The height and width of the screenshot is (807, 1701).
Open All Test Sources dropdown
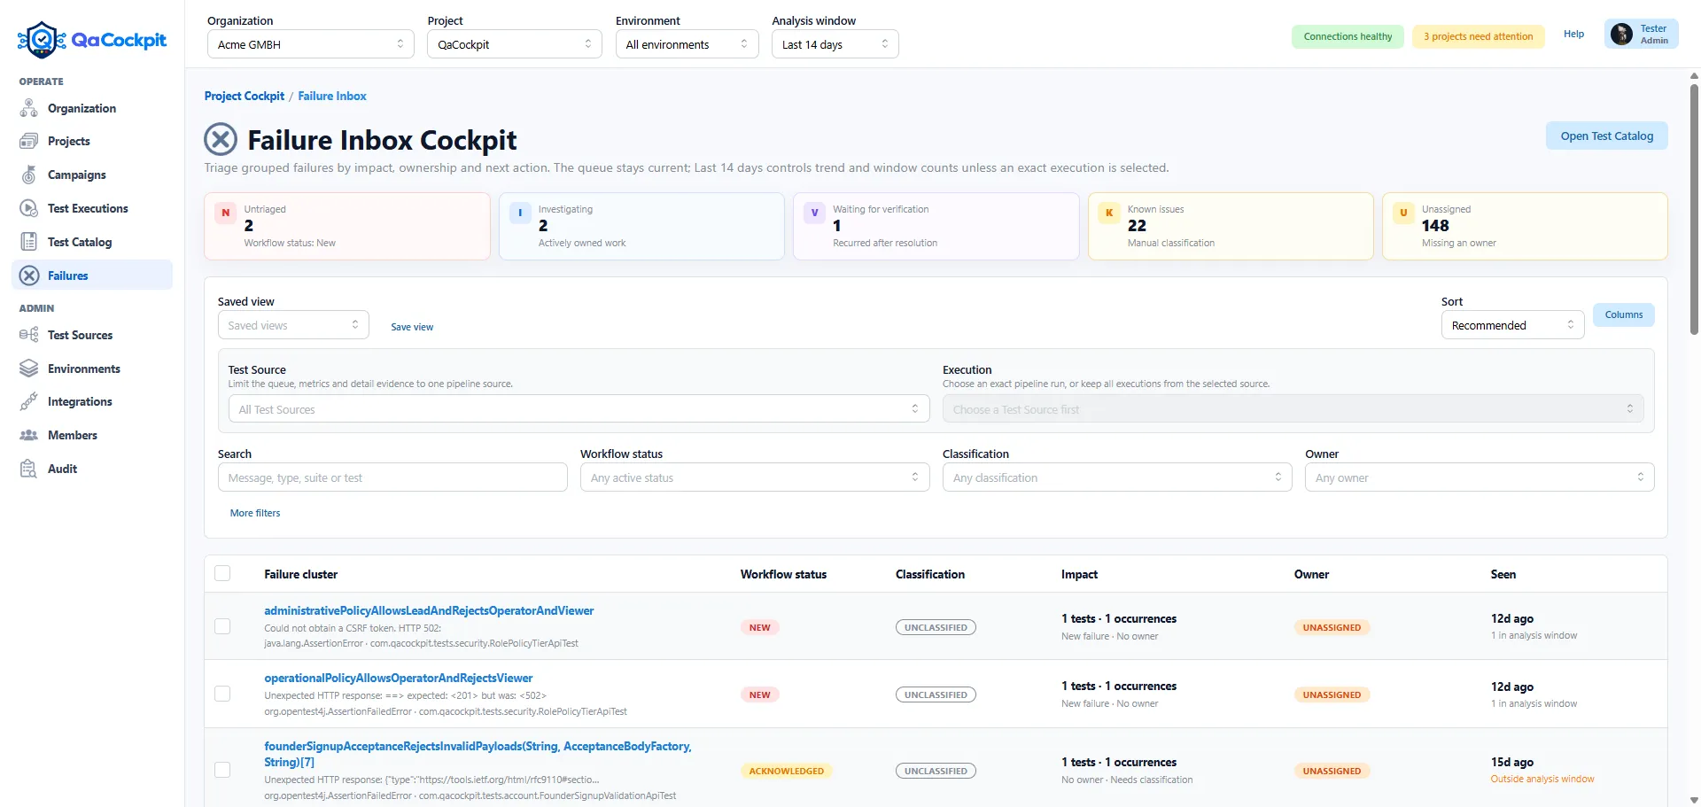579,409
